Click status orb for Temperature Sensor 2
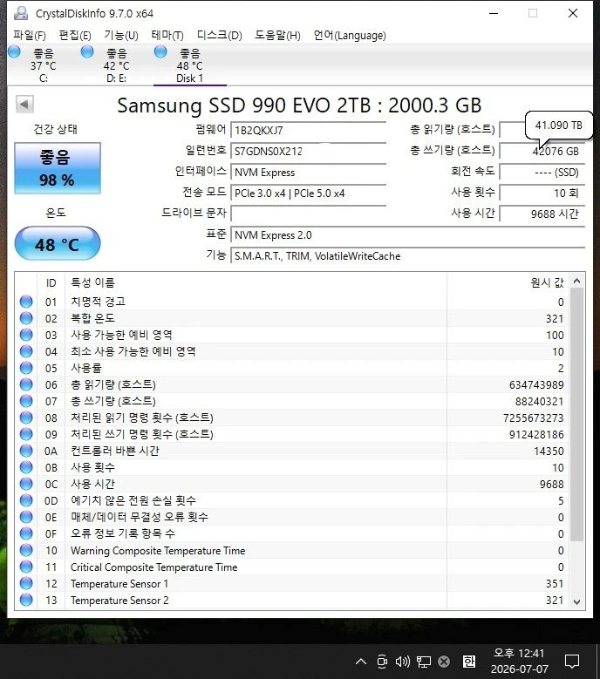Screen dimensions: 600x679 [x=26, y=600]
